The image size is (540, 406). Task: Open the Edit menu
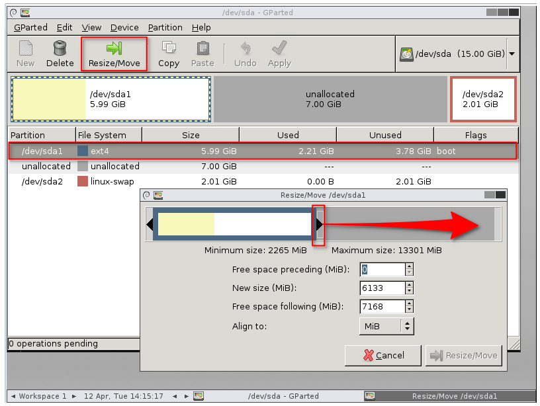64,28
